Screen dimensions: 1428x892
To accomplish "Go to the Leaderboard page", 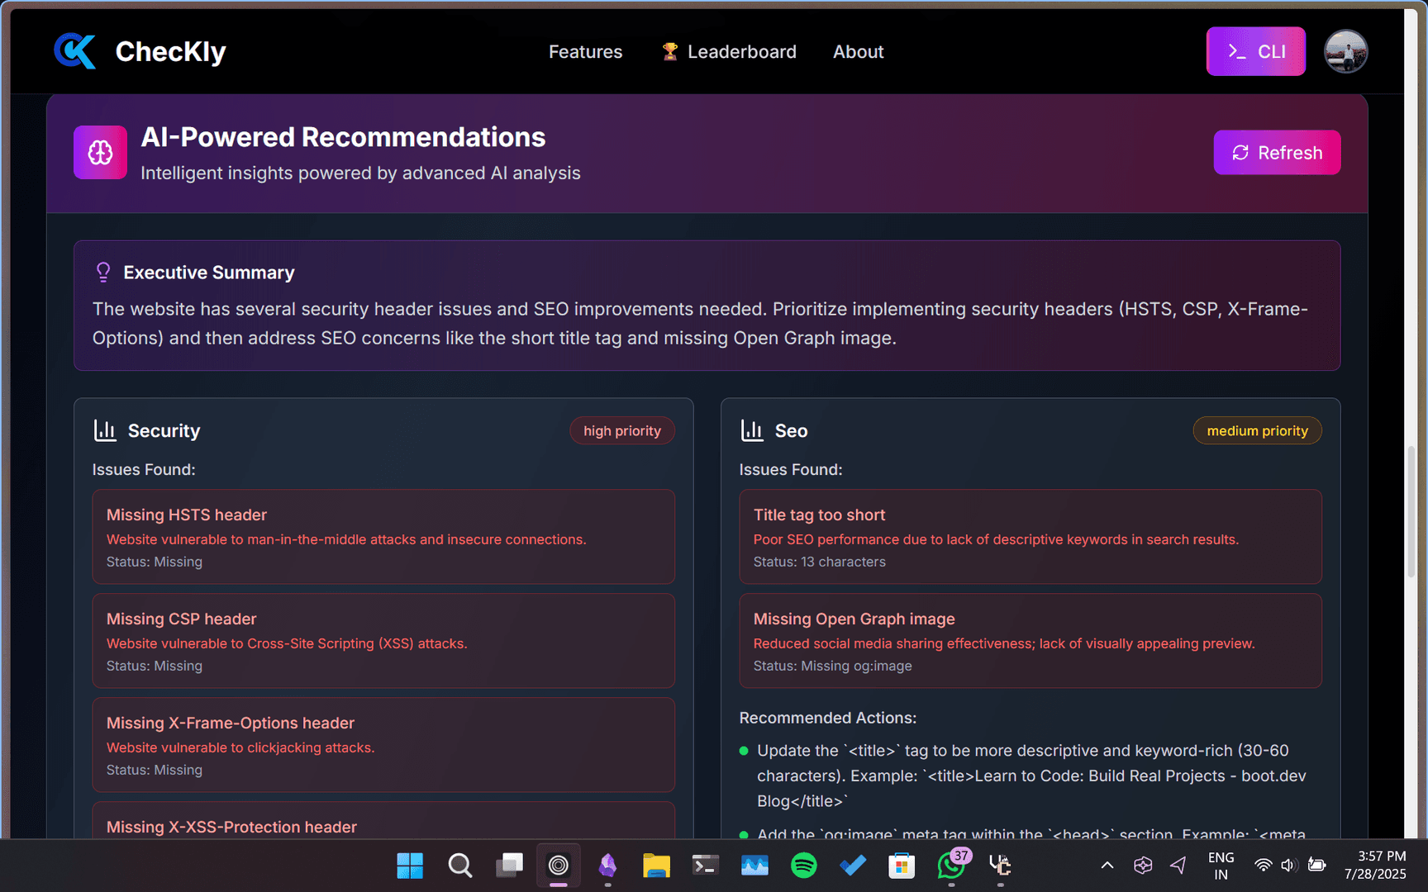I will point(730,52).
